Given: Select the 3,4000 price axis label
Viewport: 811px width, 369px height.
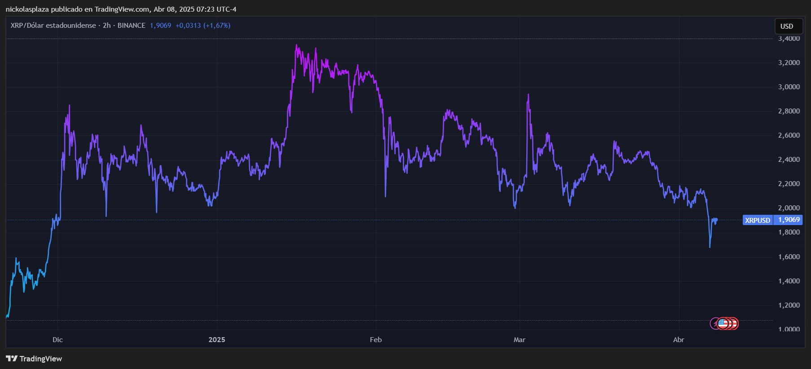Looking at the screenshot, I should tap(789, 39).
